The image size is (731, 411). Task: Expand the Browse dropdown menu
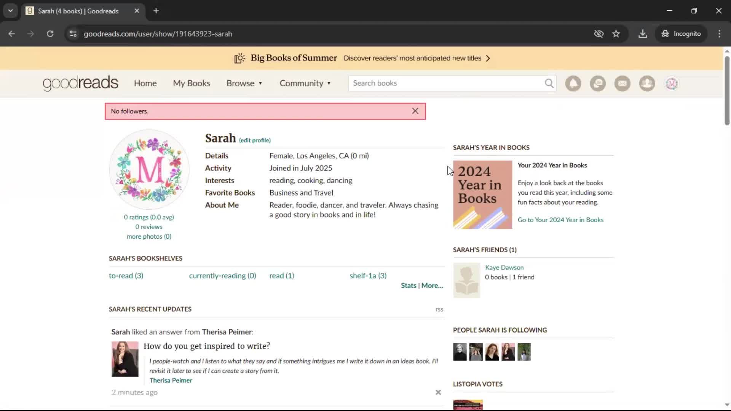(x=244, y=83)
